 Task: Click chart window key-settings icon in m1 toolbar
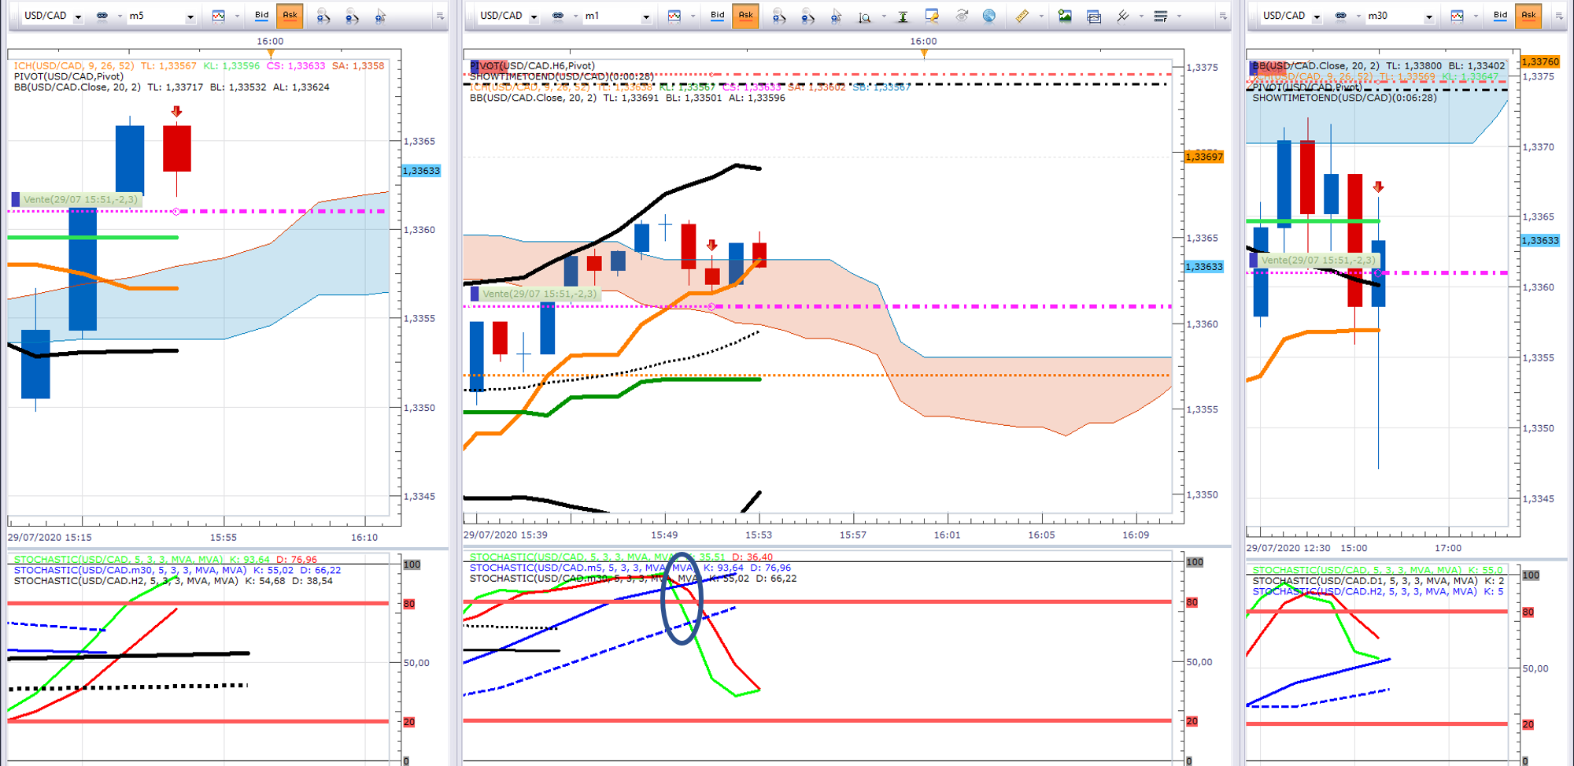pos(932,16)
